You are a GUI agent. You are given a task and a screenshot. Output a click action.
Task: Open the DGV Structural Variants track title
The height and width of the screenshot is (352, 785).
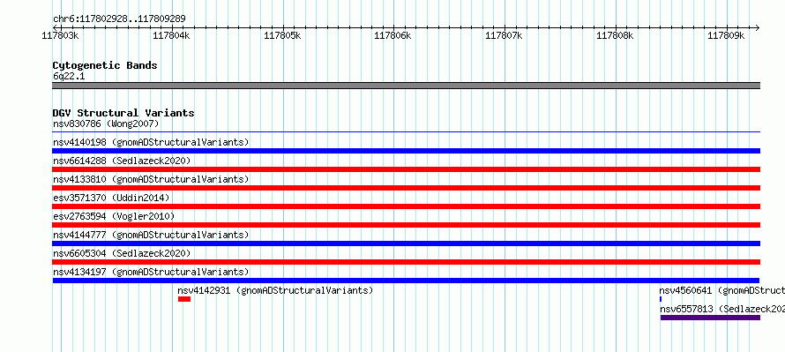coord(123,113)
